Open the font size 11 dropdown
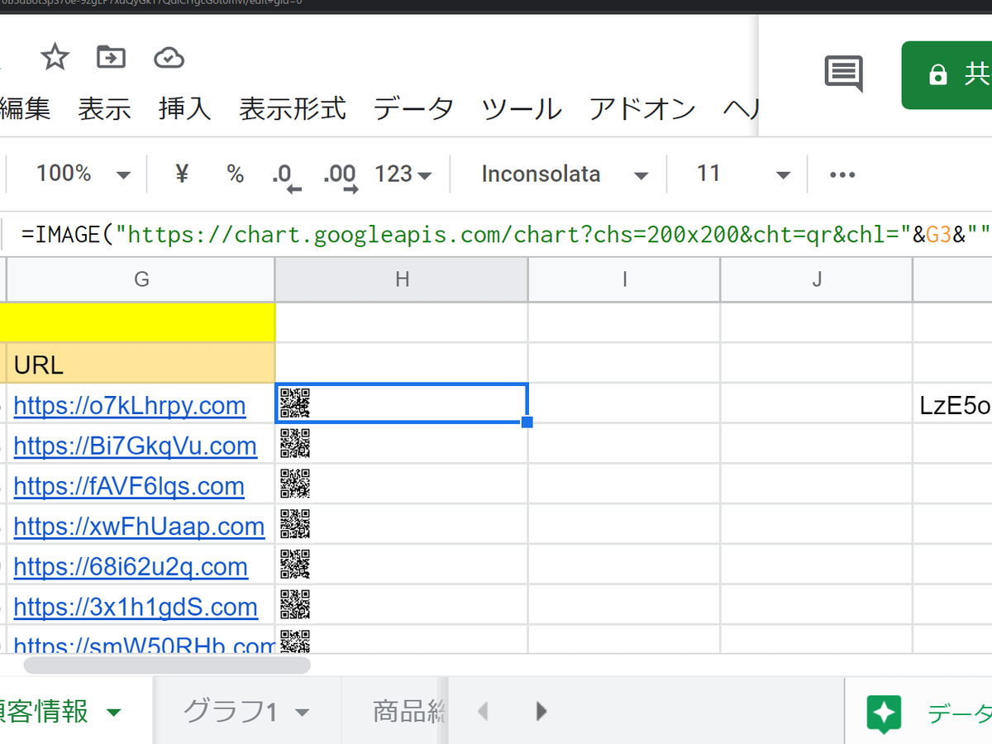 point(743,174)
